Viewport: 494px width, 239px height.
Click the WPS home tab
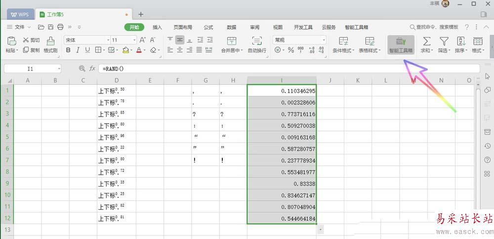click(x=20, y=14)
